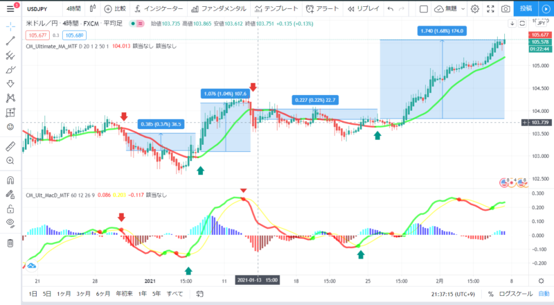Screen dimensions: 554x305
Task: Open the テンプレート templates menu
Action: (x=276, y=8)
